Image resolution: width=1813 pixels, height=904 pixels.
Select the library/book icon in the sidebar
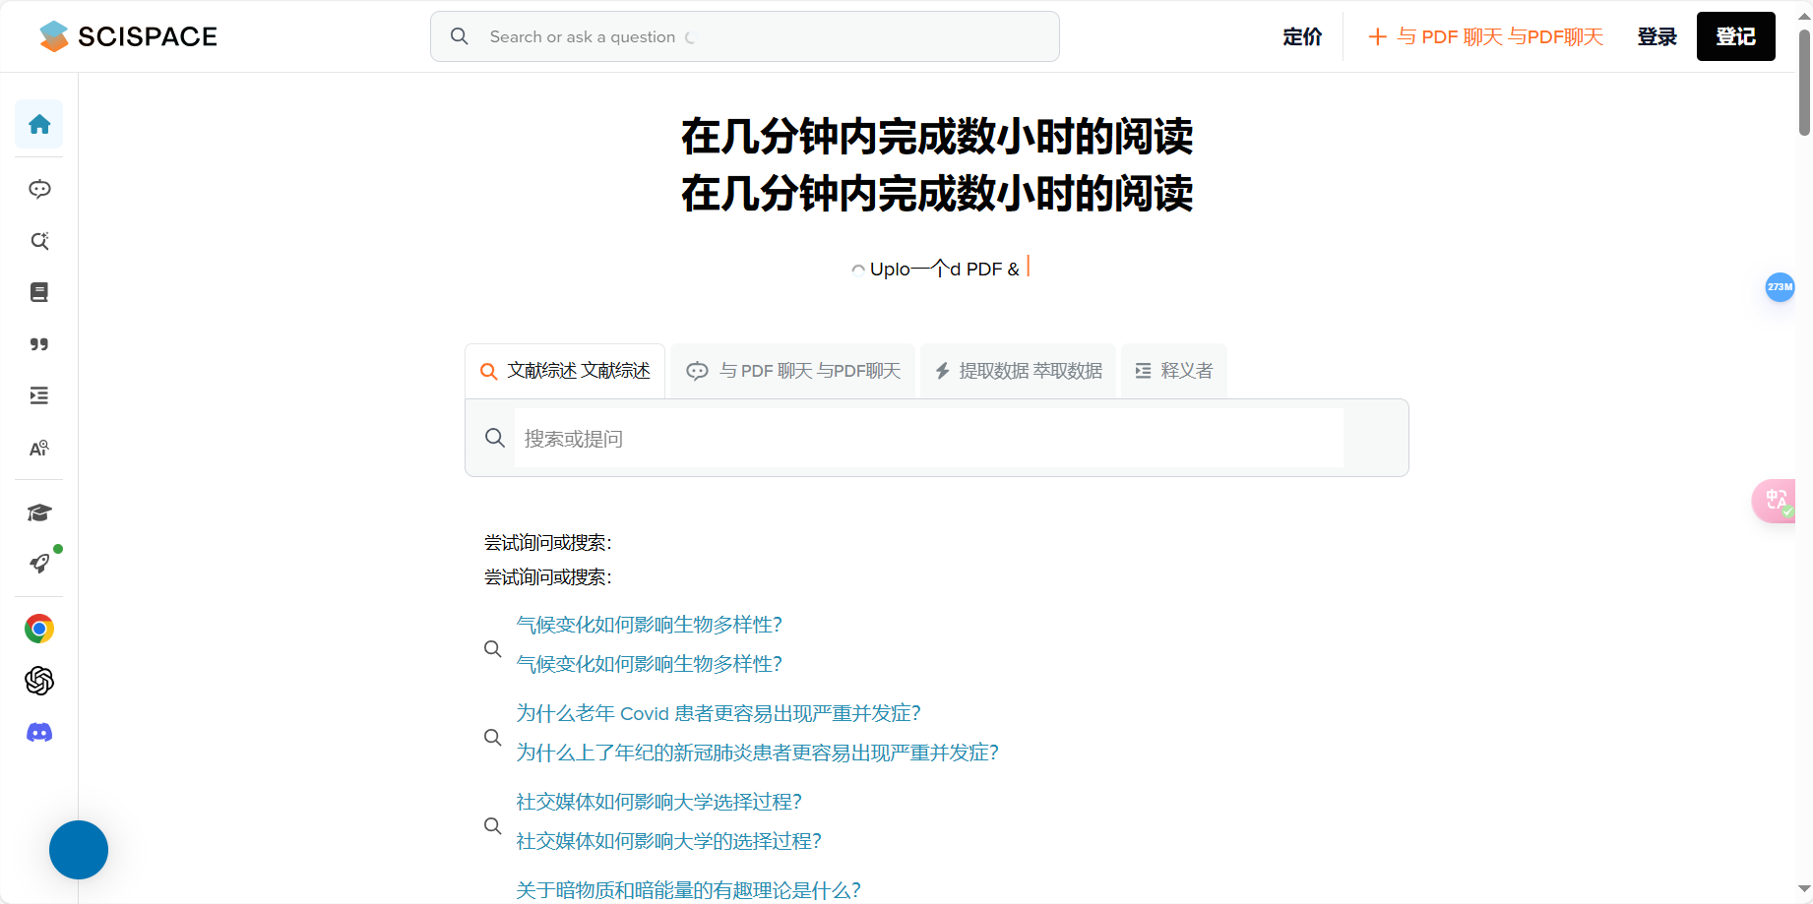(x=38, y=292)
